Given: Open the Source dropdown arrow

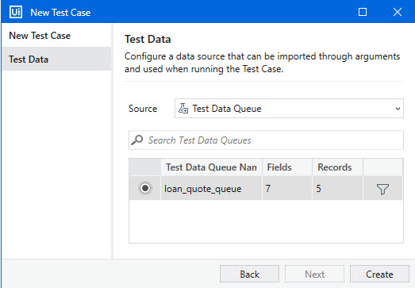Looking at the screenshot, I should [398, 109].
